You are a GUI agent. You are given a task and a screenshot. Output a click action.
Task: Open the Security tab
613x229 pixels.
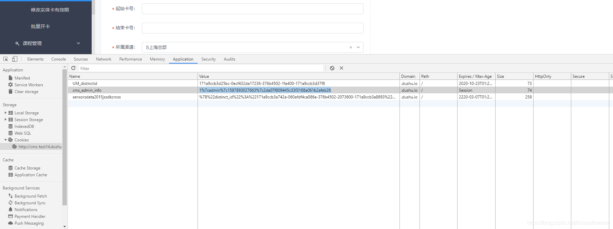coord(208,59)
